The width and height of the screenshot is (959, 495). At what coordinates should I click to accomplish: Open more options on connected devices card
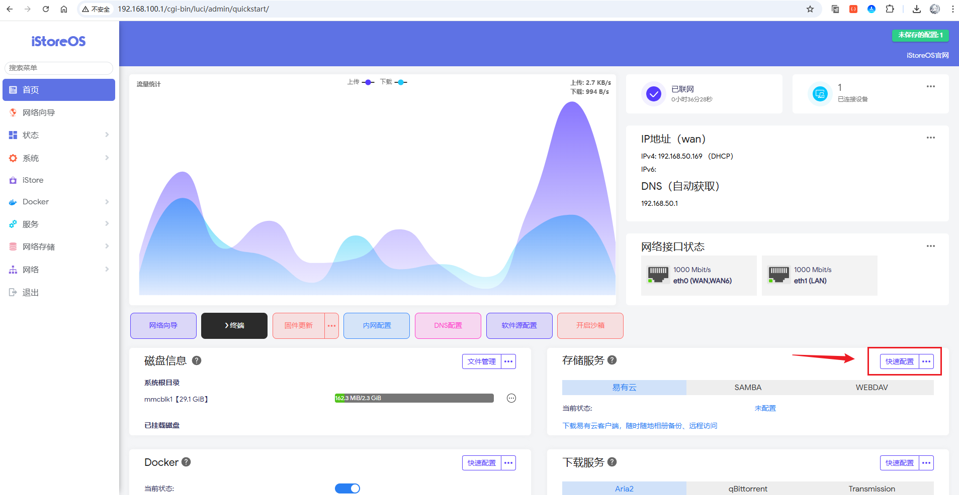(931, 86)
